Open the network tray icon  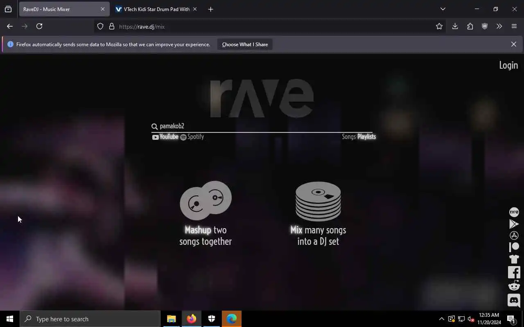click(461, 319)
